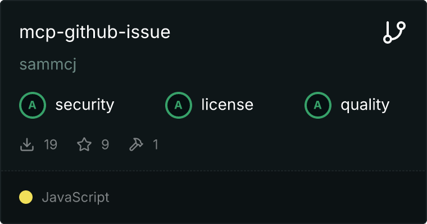The height and width of the screenshot is (224, 427).
Task: Click the tools hammer icon
Action: click(x=136, y=144)
